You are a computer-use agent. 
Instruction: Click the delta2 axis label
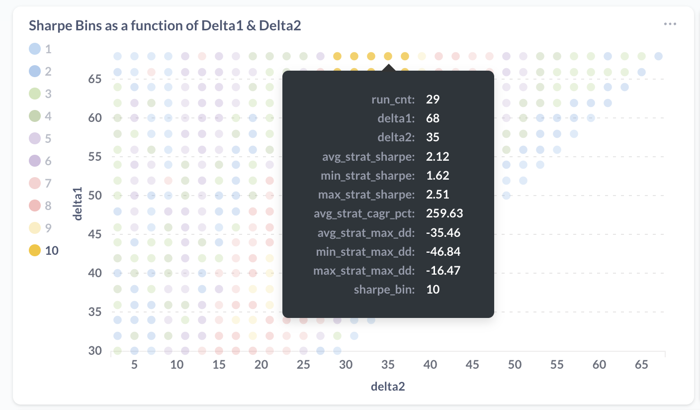tap(388, 386)
